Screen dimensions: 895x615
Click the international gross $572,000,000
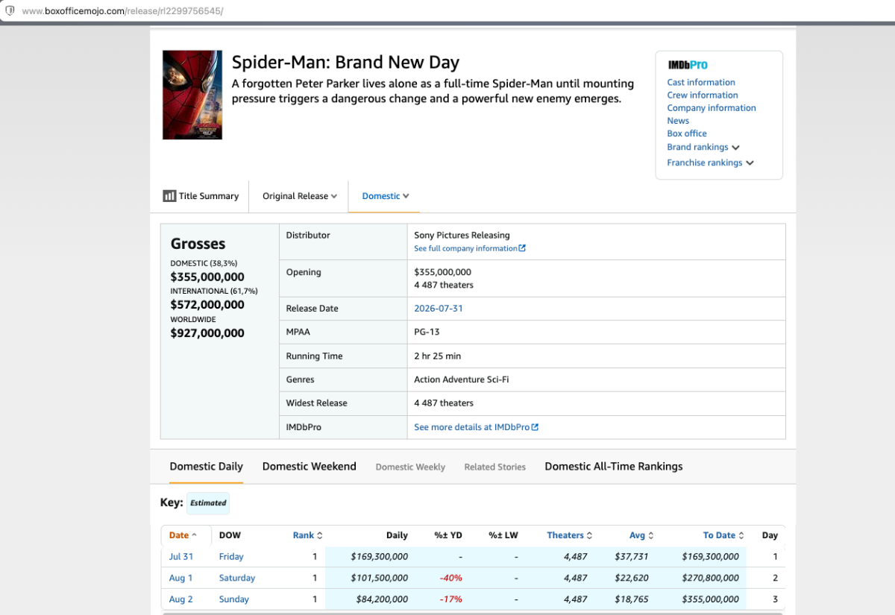(x=207, y=305)
